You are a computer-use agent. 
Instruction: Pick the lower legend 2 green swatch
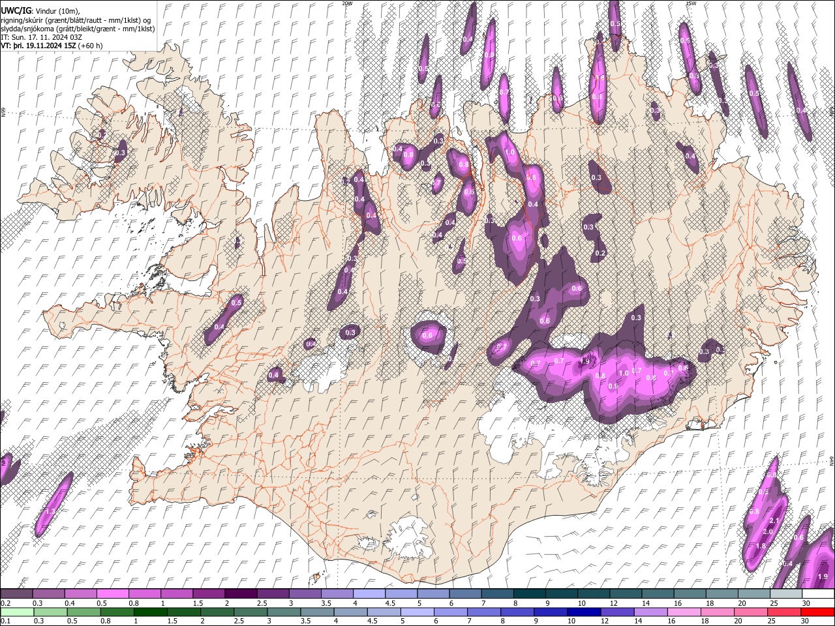pos(217,612)
